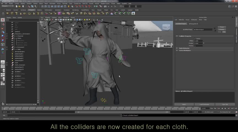
Task: Click the Offset value field
Action: click(198, 41)
